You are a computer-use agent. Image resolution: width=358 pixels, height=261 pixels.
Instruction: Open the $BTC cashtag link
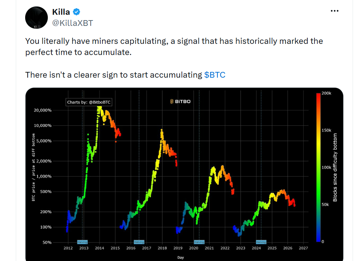click(215, 75)
